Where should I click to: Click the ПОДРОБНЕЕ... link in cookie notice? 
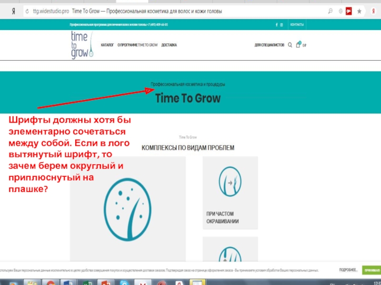348,270
